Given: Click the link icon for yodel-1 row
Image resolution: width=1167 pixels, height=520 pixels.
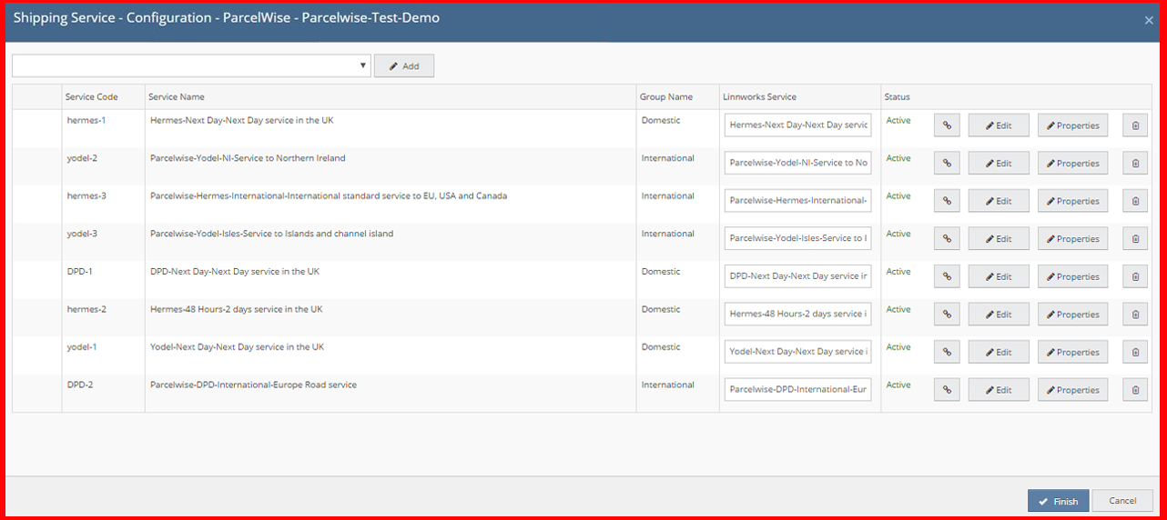Looking at the screenshot, I should click(947, 352).
